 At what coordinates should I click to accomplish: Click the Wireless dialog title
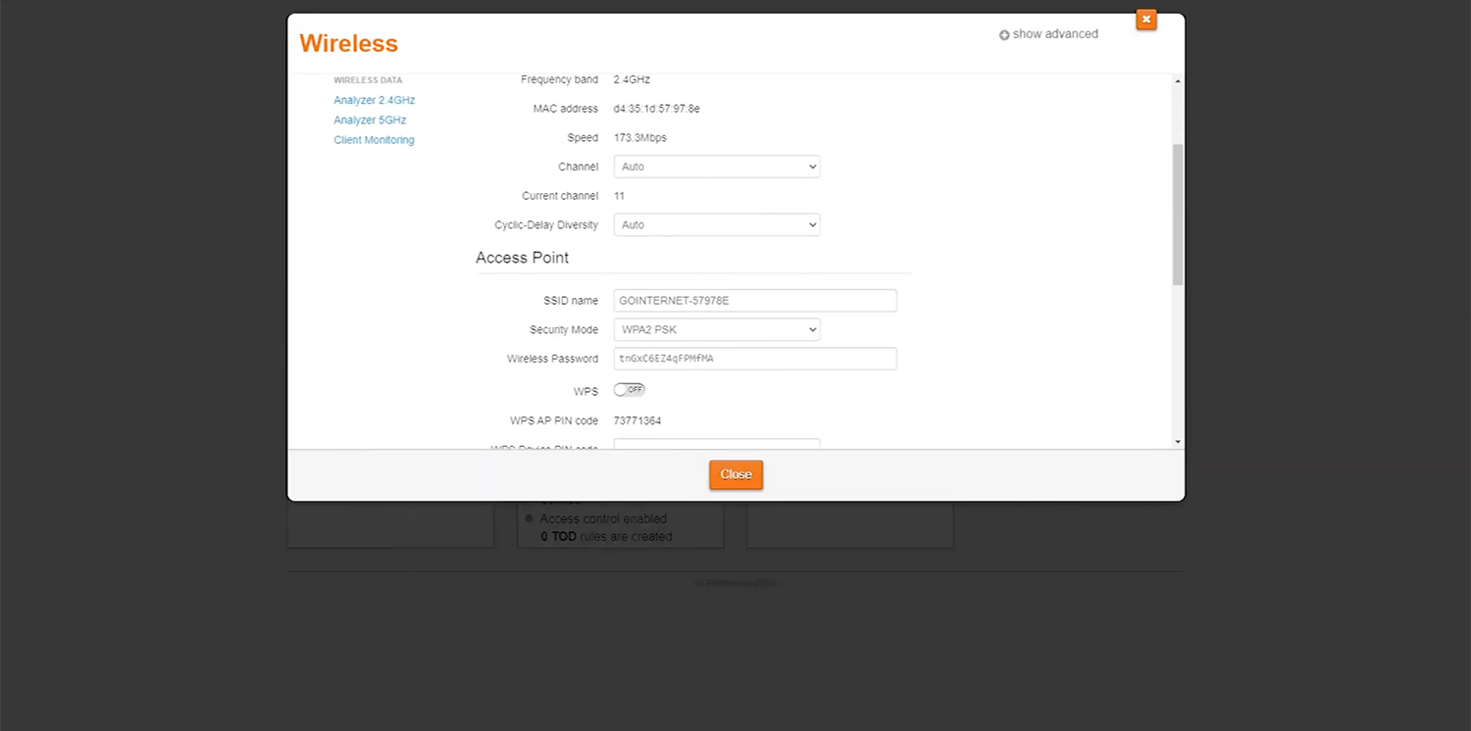(x=348, y=44)
